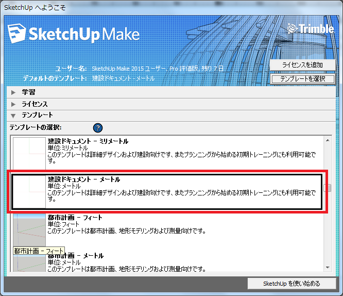Click template list scroll down arrow
Screen dimensions: 343x296
[x=328, y=268]
